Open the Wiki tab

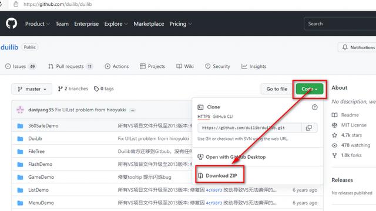185,66
